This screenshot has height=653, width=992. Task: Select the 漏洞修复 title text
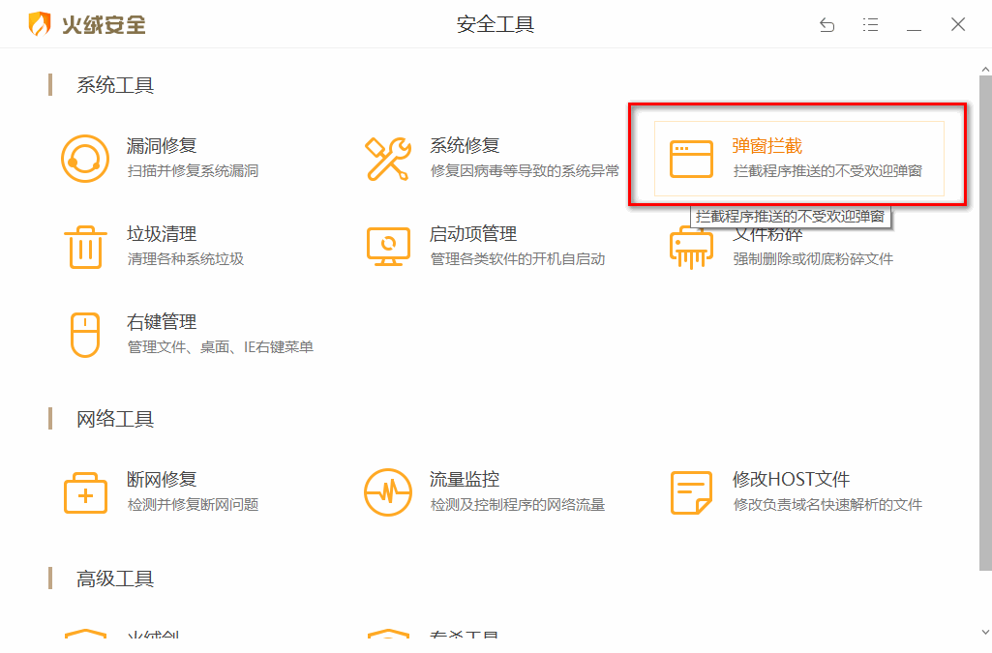(x=162, y=146)
